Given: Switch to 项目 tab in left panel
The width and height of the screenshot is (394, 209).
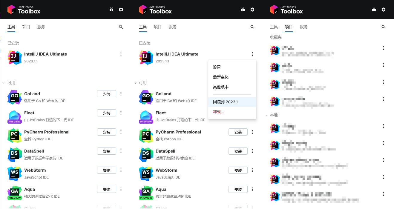Looking at the screenshot, I should pyautogui.click(x=26, y=27).
